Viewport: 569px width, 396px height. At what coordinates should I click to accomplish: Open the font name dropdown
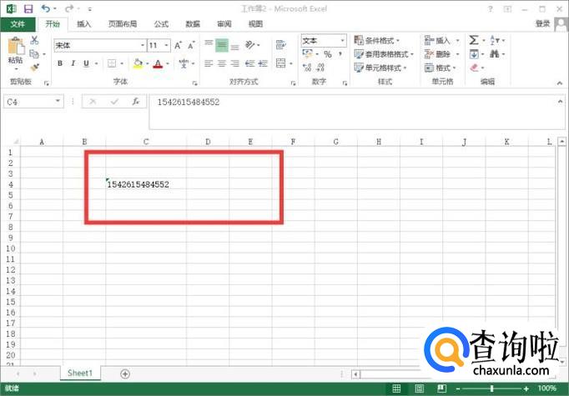point(143,45)
